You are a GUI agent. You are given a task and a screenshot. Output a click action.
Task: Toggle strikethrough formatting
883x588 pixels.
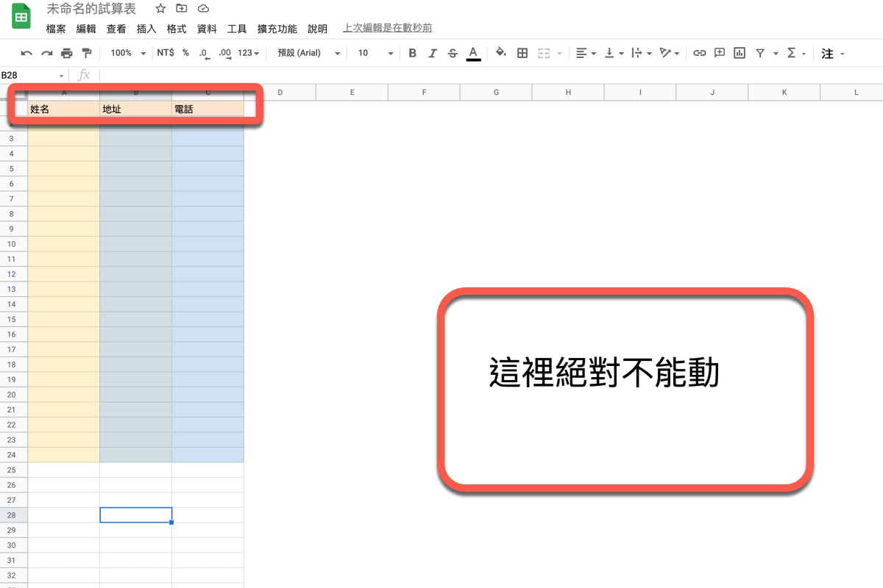tap(453, 53)
